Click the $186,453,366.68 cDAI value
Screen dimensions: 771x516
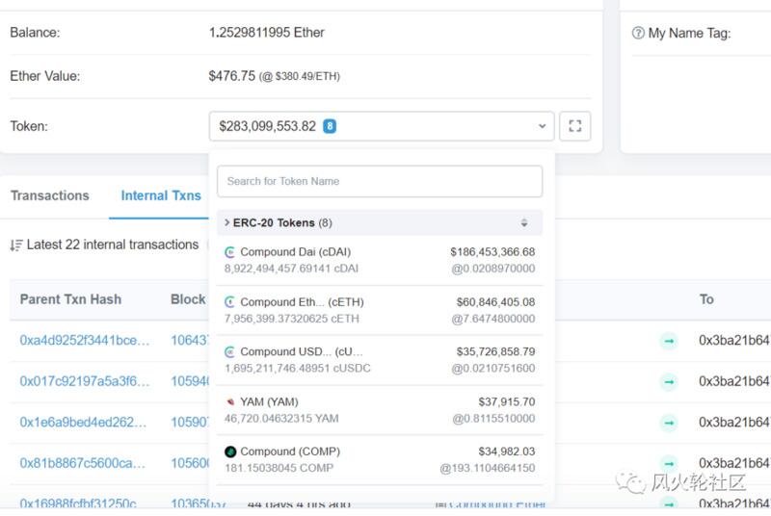click(x=492, y=252)
